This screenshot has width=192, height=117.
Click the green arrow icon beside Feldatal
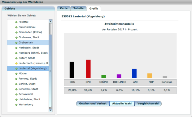coord(16,22)
